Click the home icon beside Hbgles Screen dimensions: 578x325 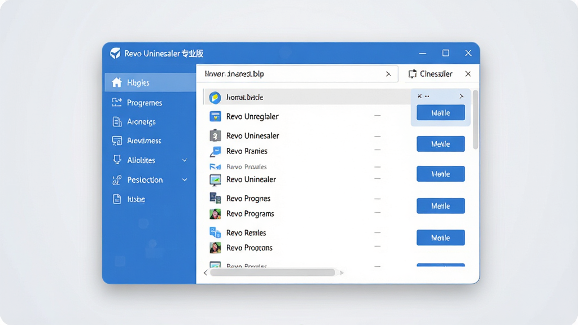[117, 82]
